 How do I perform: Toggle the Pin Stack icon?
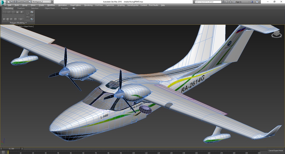click(32, 16)
